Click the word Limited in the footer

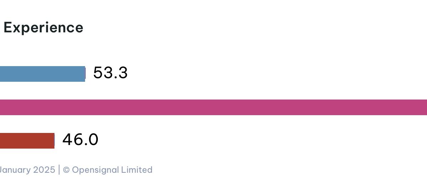137,170
